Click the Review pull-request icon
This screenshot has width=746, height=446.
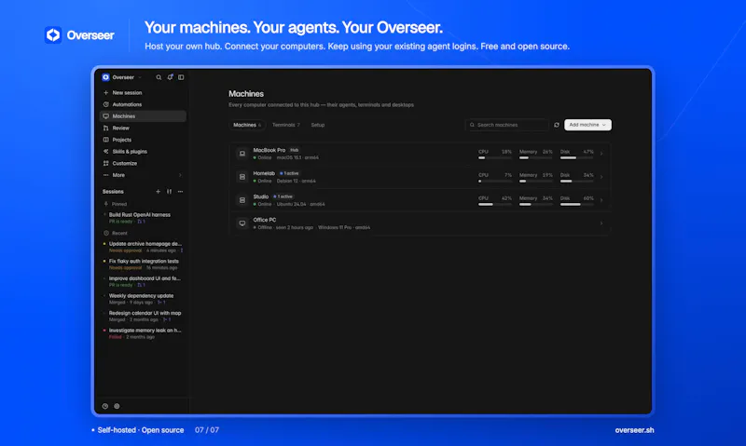pos(105,128)
